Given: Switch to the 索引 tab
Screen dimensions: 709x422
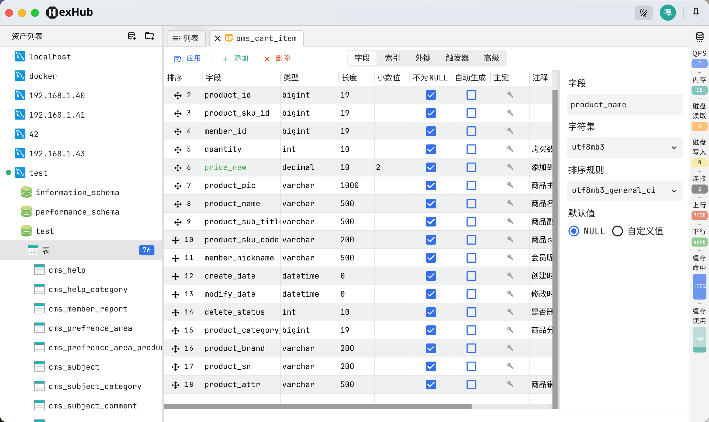Looking at the screenshot, I should (x=392, y=58).
